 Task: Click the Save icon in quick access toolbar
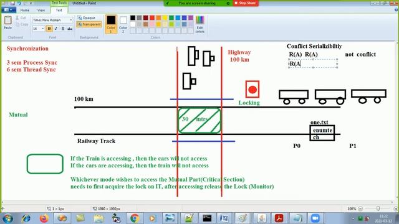(x=12, y=3)
